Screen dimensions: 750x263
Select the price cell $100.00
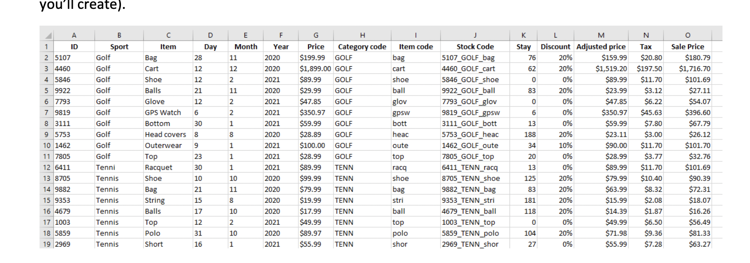click(316, 145)
